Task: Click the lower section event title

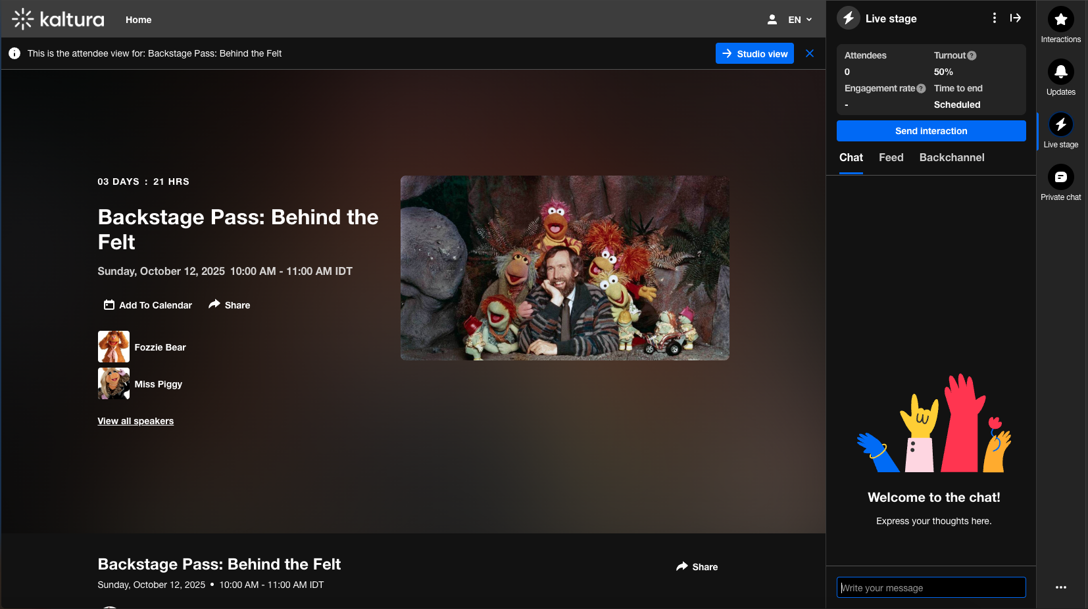Action: point(219,564)
